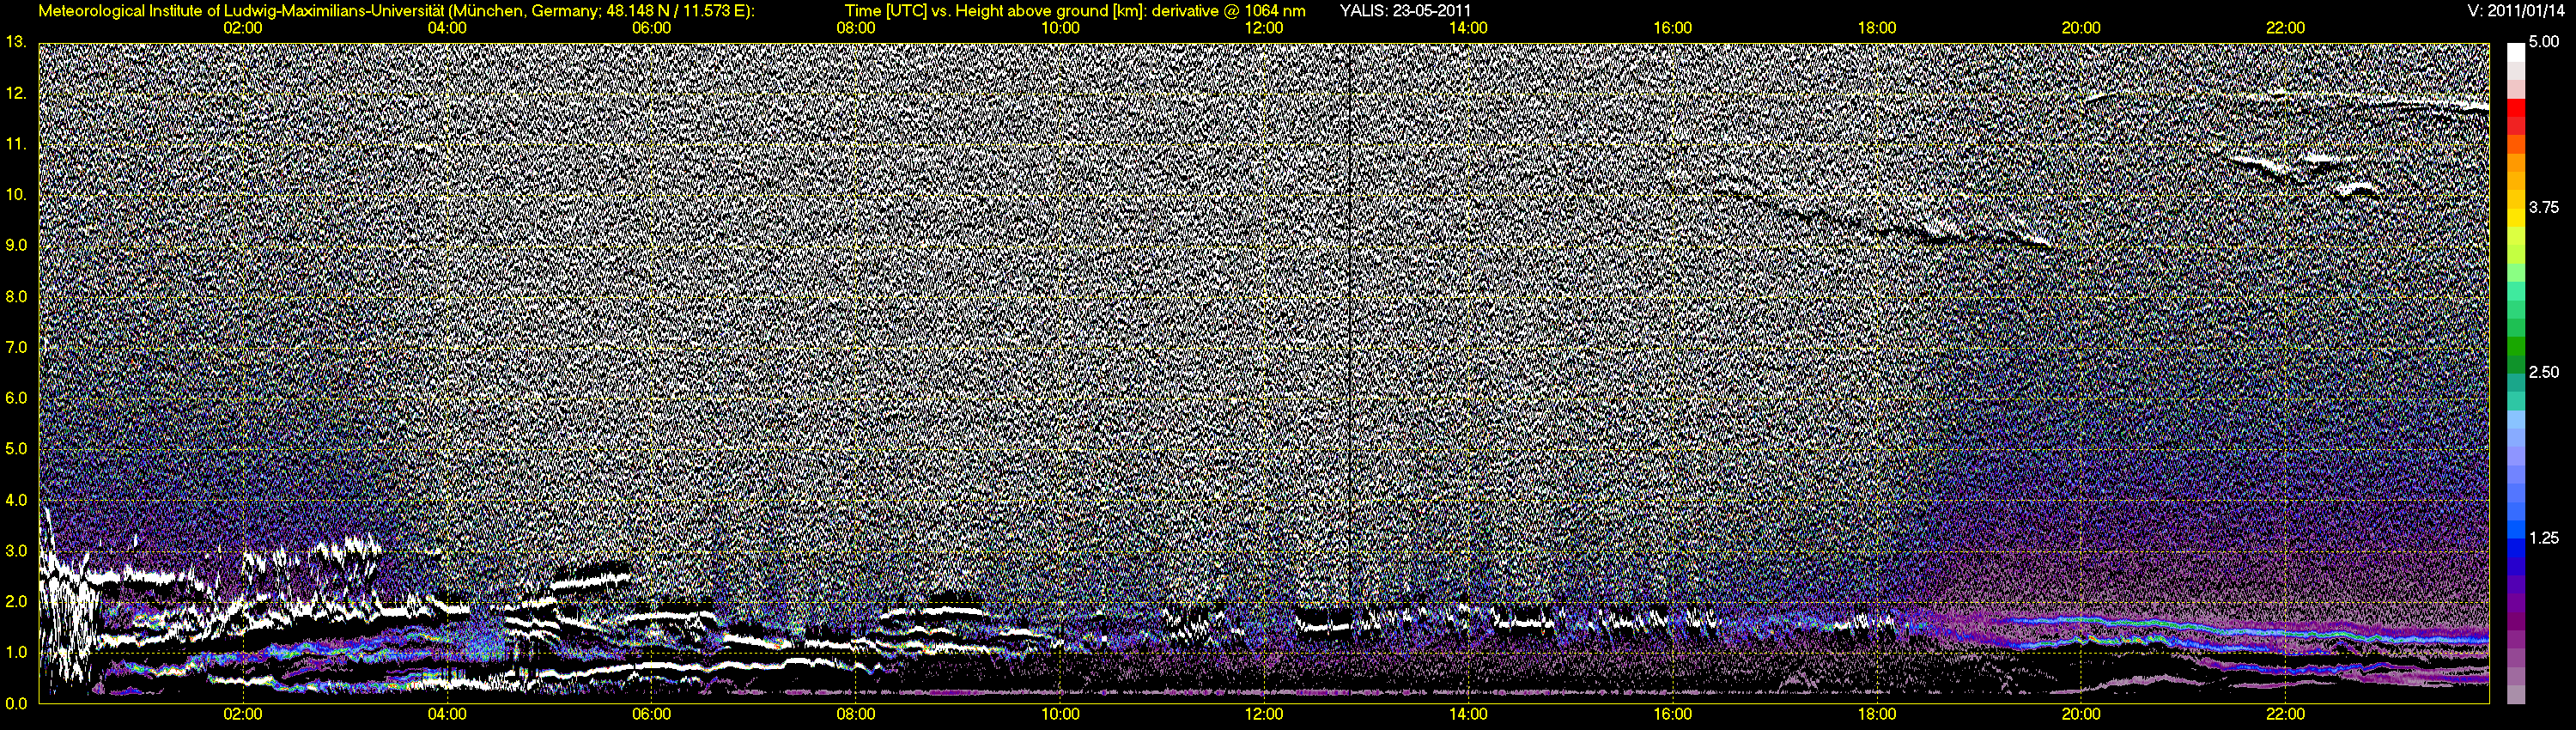Click the 2.0 height axis label
Screen dimensions: 2576x730
15,601
